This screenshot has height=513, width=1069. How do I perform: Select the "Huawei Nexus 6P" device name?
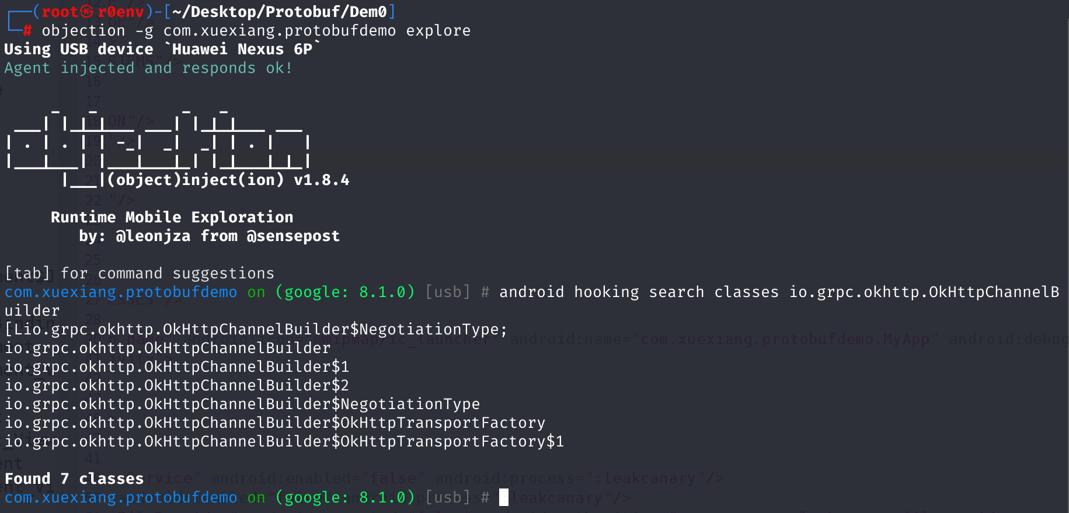[242, 49]
